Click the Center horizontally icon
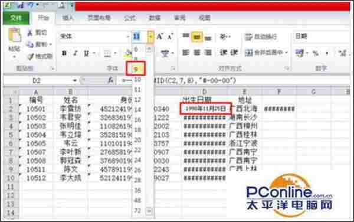 (x=196, y=53)
